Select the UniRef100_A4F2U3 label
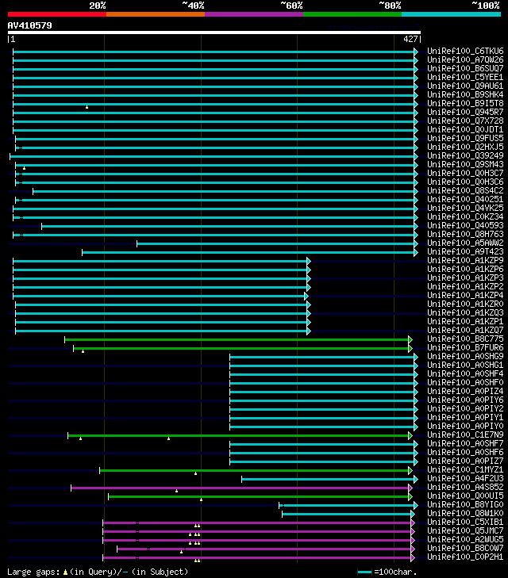This screenshot has width=508, height=578. click(465, 478)
